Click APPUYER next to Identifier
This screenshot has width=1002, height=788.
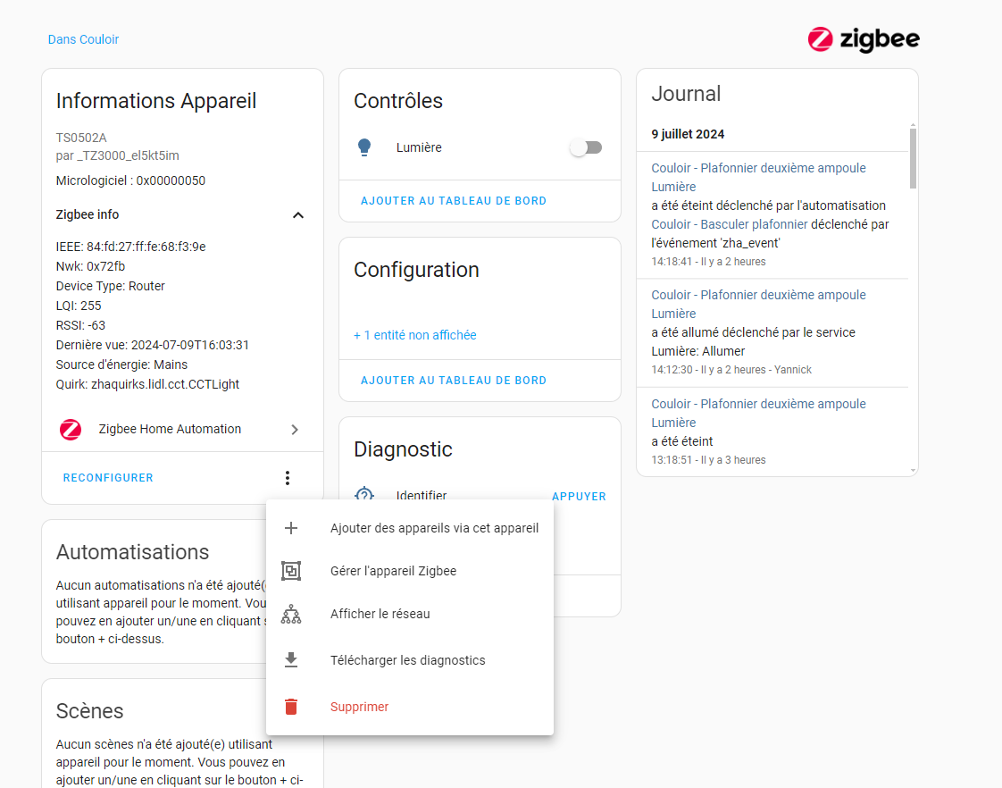point(579,496)
